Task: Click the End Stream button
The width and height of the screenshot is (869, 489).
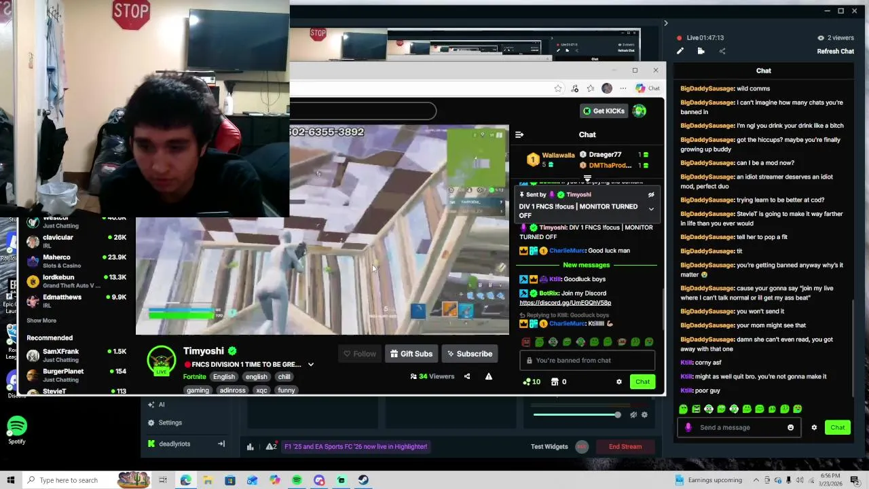Action: 625,446
